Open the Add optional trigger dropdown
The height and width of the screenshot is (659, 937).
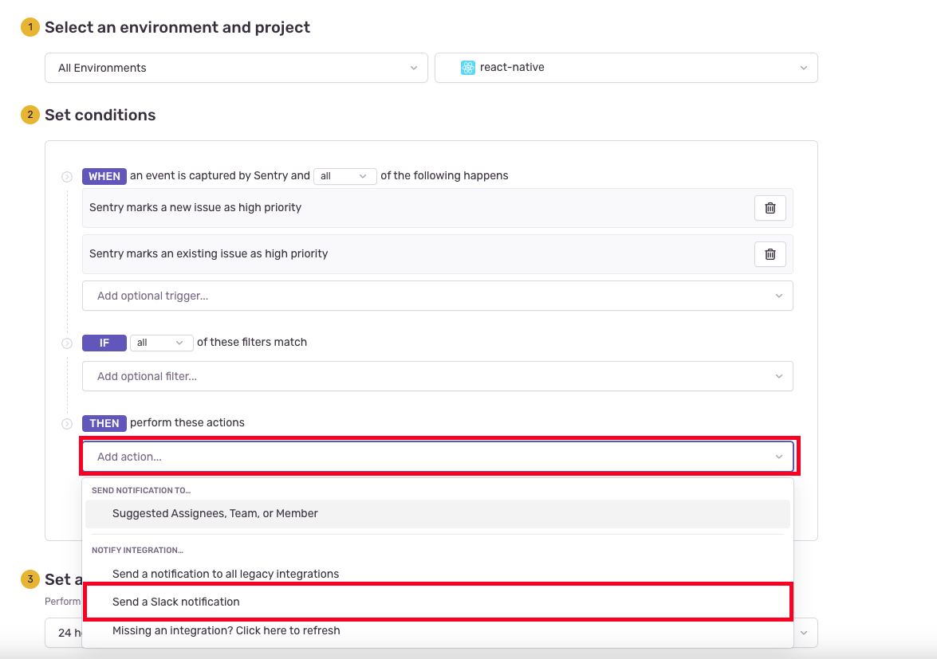pyautogui.click(x=438, y=296)
